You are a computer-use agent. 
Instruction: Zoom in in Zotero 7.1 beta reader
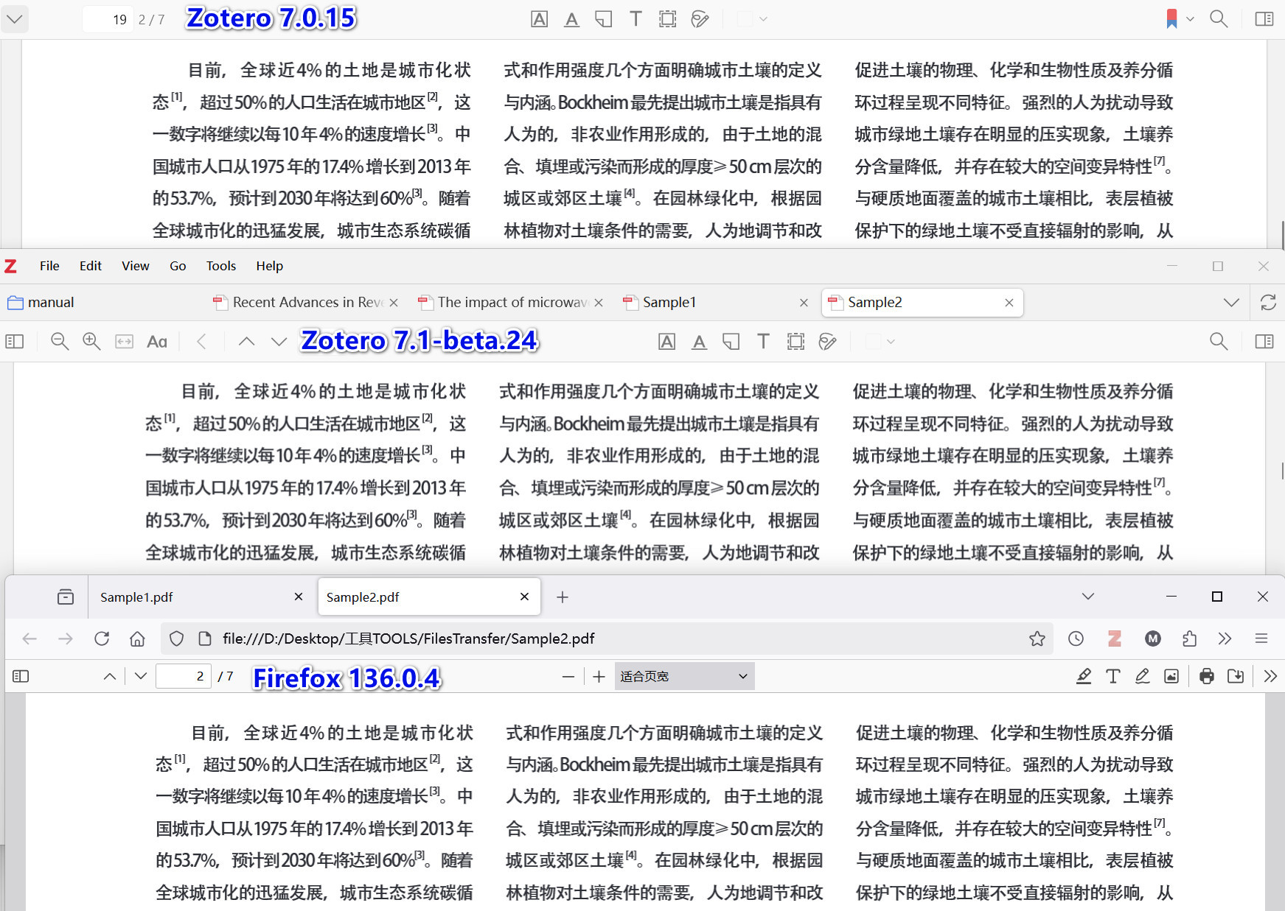[x=92, y=342]
